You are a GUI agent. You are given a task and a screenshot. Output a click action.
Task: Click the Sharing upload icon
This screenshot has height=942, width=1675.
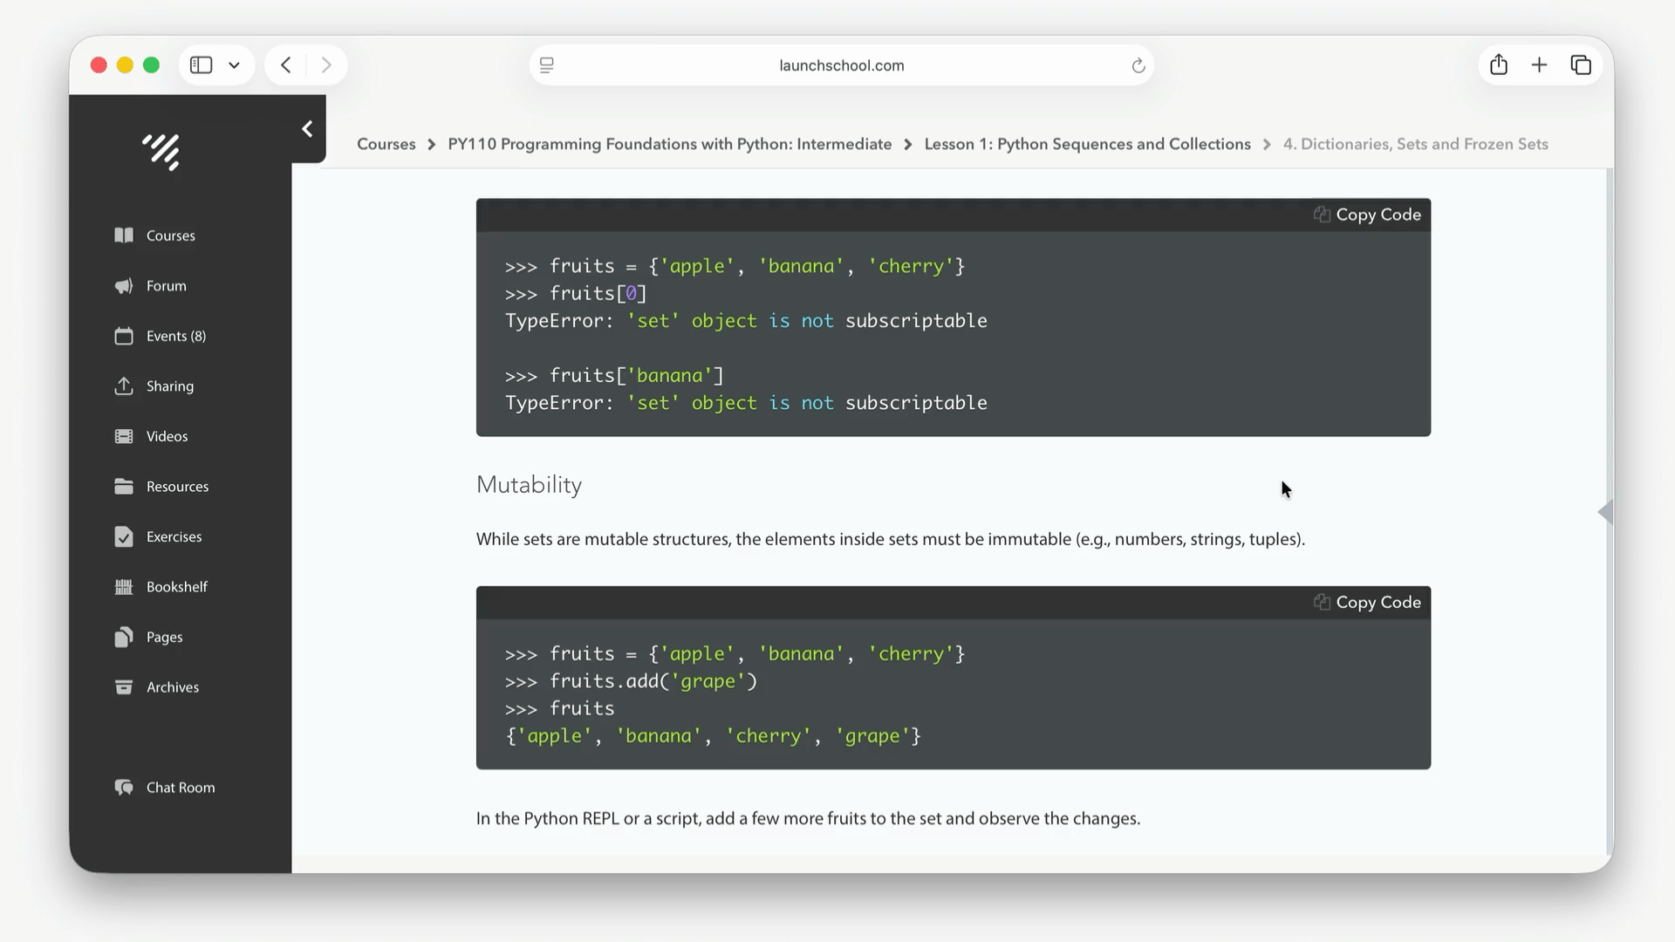tap(124, 386)
